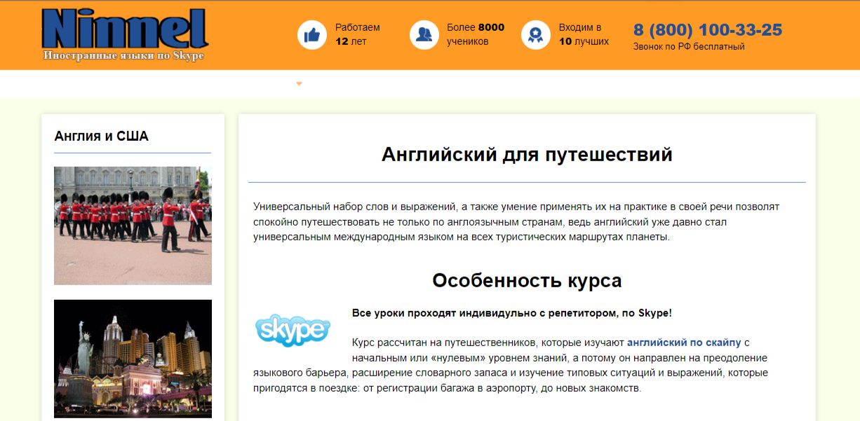Select the 'Особенность курса' section heading
Screen dimensions: 860x421
528,279
